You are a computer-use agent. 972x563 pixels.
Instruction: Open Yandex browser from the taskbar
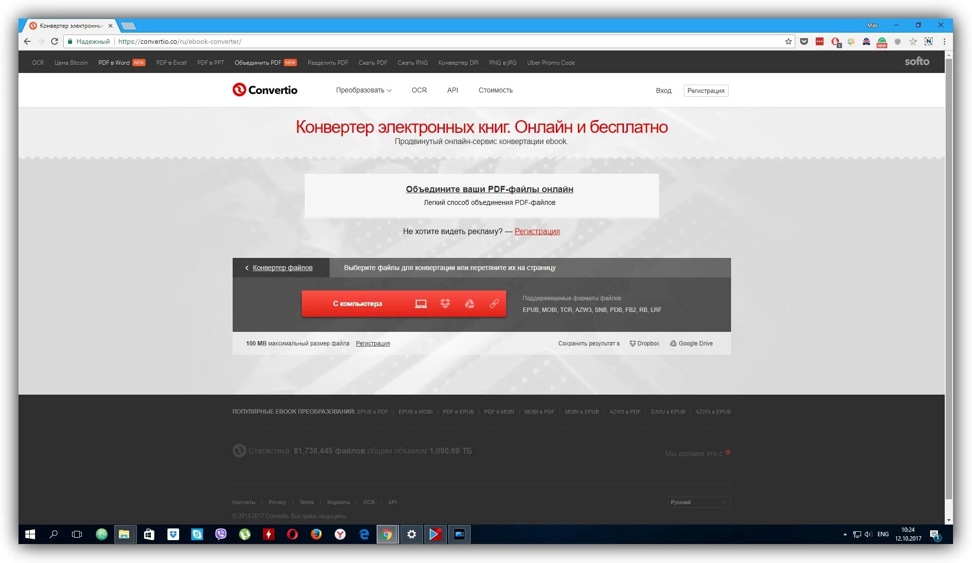(340, 534)
